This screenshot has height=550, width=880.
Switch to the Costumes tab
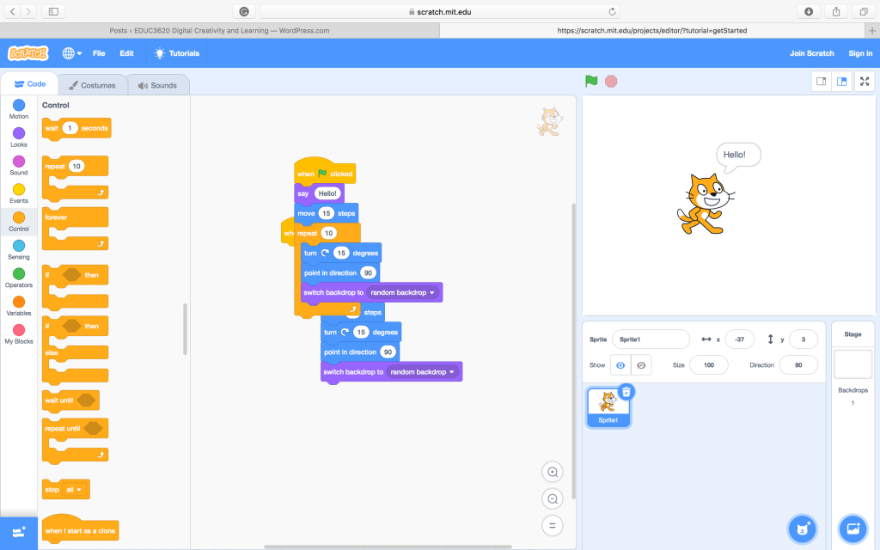pyautogui.click(x=93, y=85)
